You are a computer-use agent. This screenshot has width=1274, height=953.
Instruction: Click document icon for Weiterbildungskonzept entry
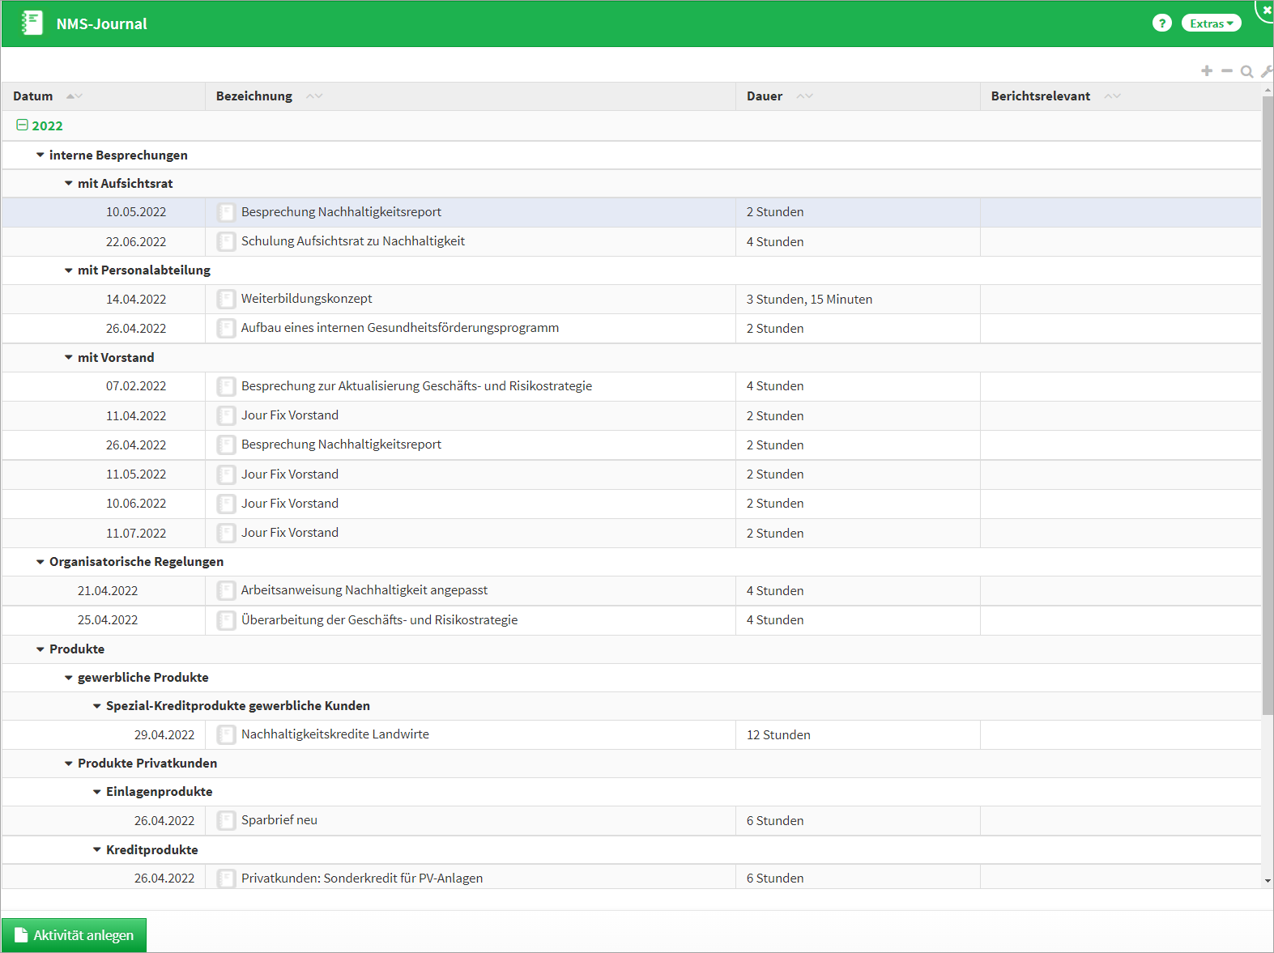[226, 300]
